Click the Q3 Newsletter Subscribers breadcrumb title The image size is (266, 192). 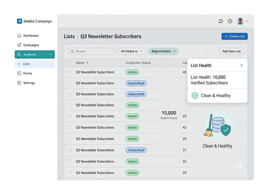click(x=111, y=36)
